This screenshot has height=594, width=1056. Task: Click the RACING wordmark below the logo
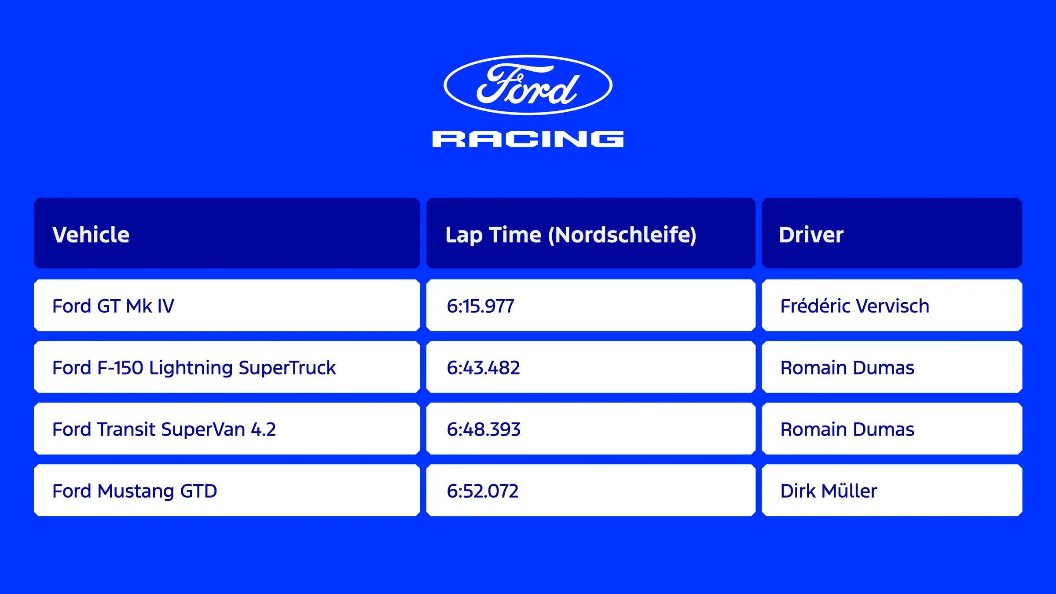(x=528, y=139)
